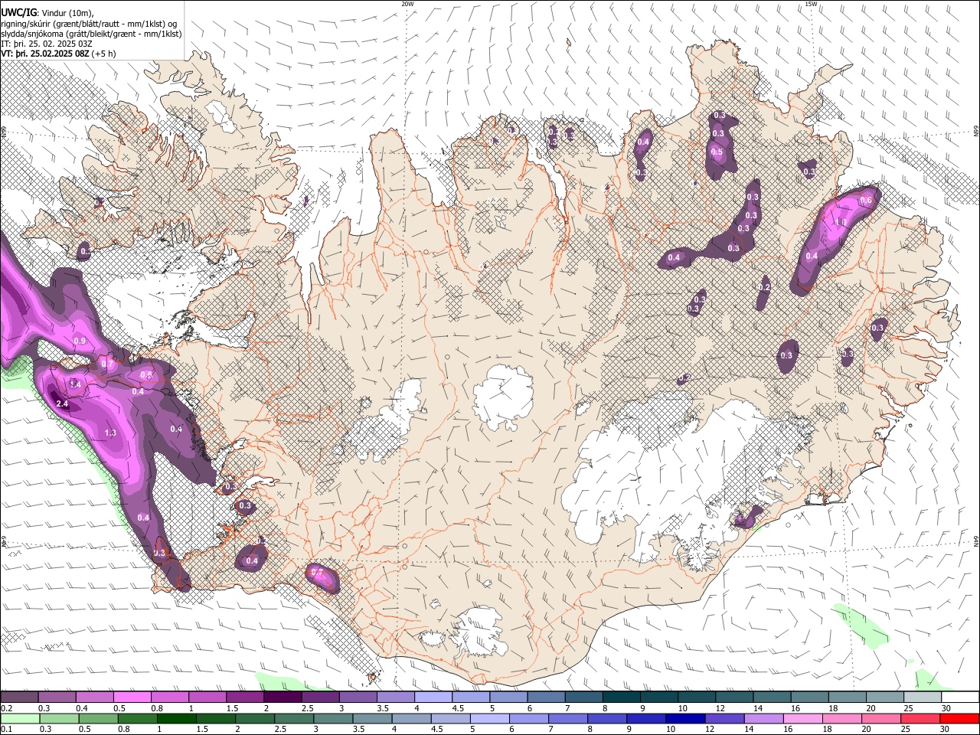This screenshot has height=735, width=980.
Task: Click the 1.3 snowfall value in the pink band
Action: [109, 433]
